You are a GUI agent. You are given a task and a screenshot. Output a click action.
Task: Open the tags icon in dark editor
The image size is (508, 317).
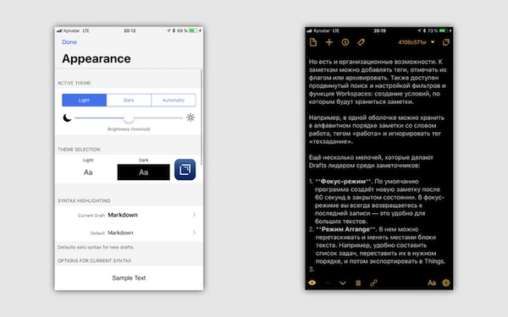[362, 42]
